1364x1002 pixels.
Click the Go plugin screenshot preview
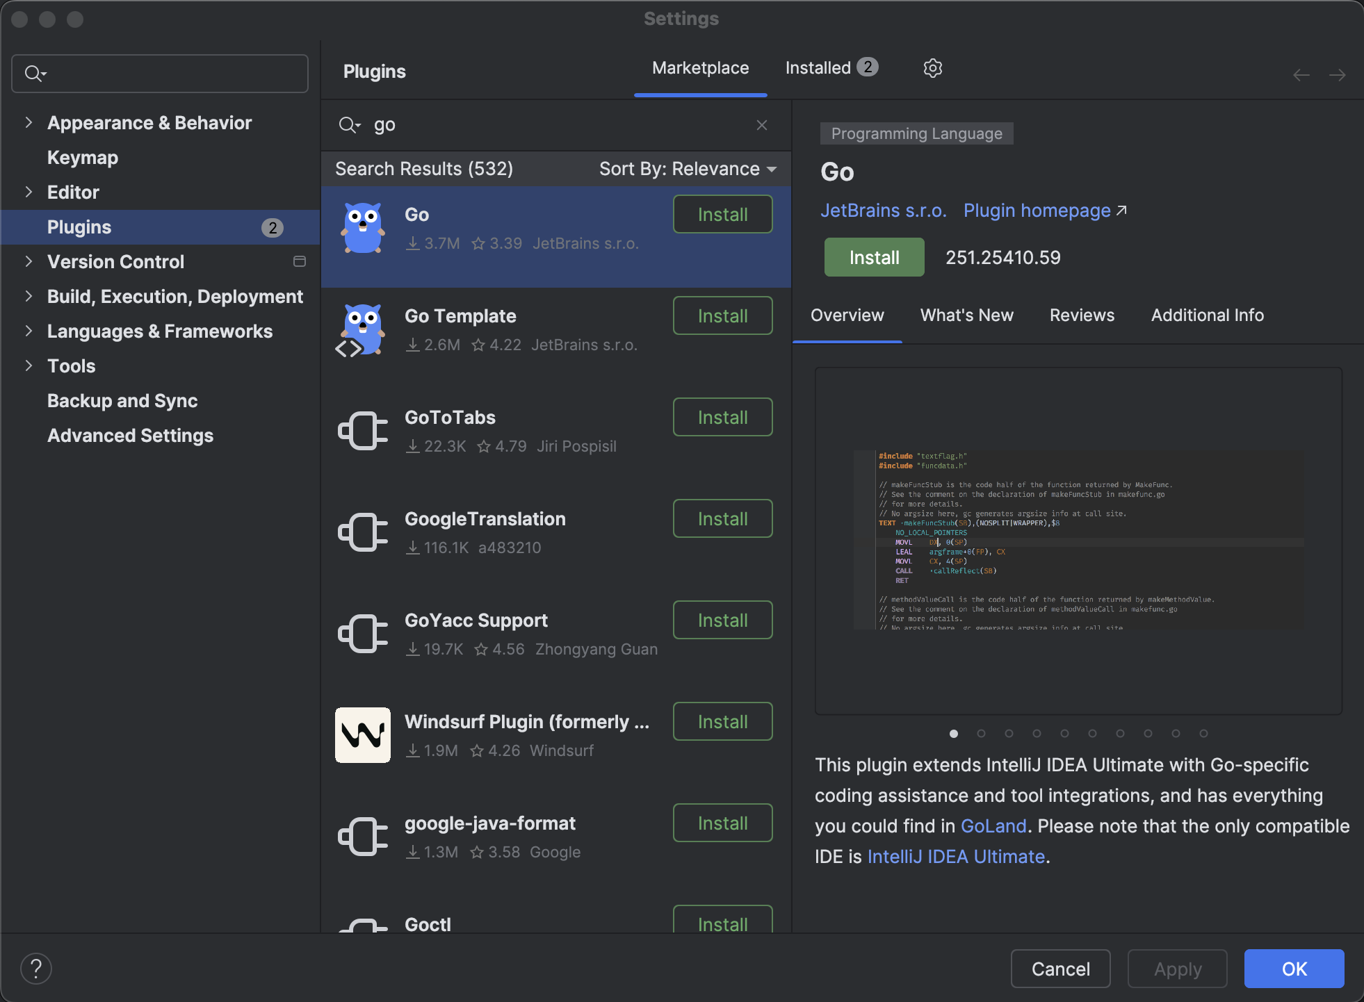1078,541
